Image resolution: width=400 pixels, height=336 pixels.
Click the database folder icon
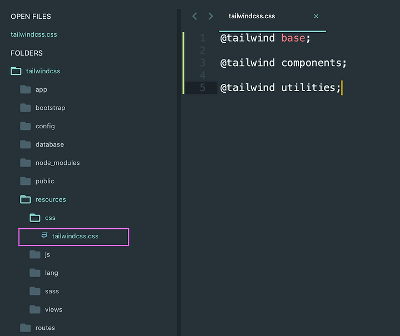coord(25,144)
